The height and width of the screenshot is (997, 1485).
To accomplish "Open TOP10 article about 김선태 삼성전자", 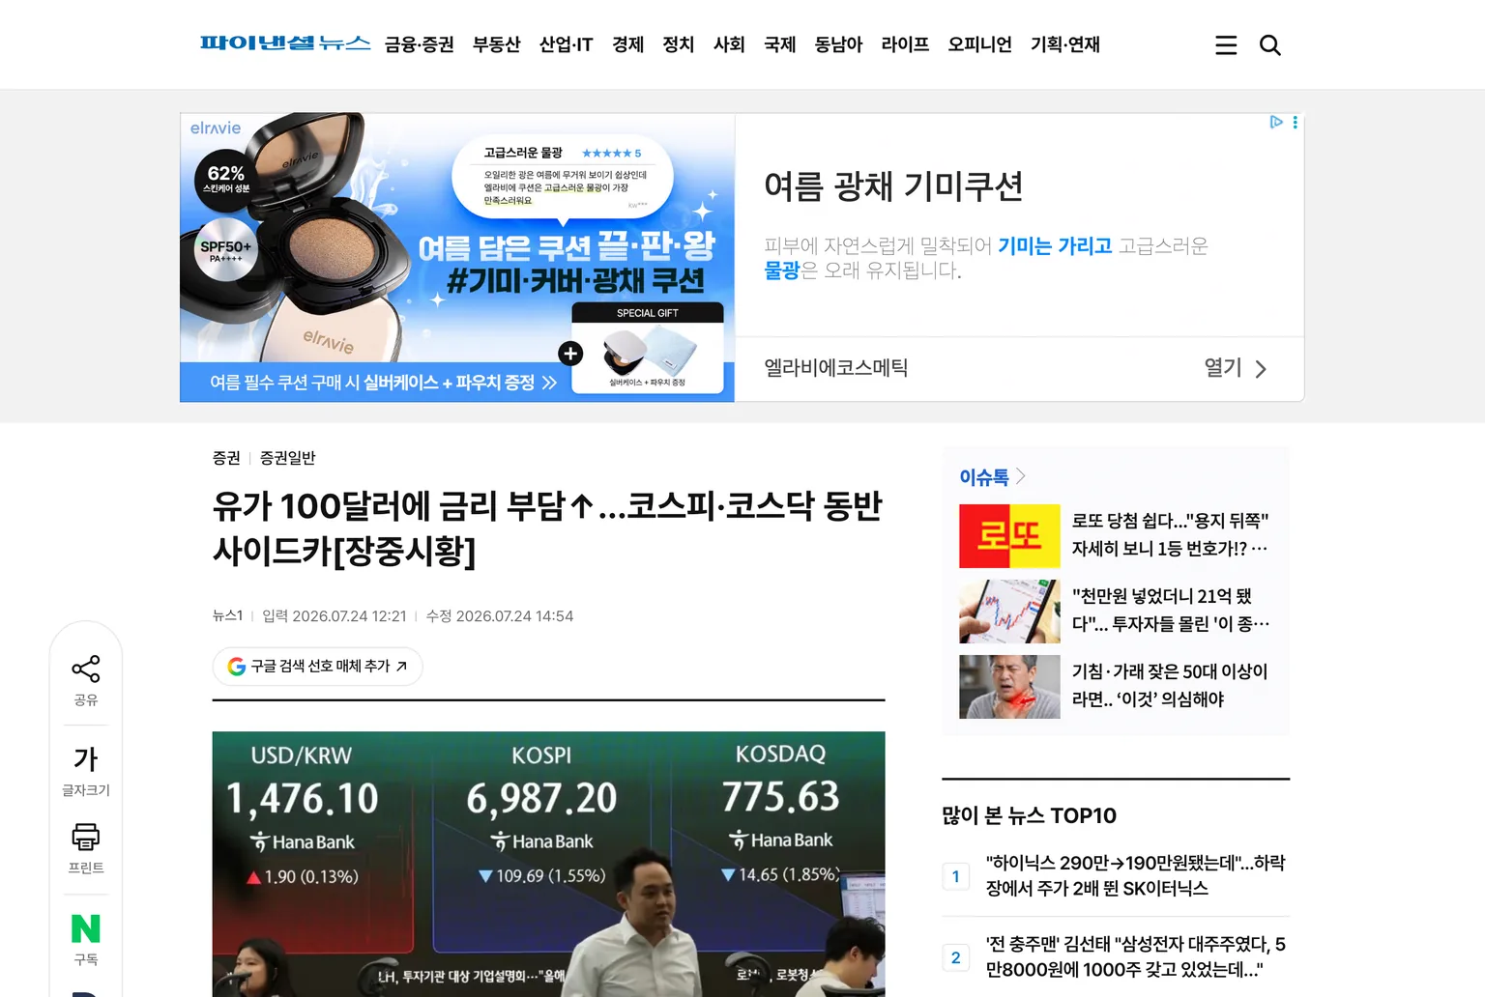I will pos(1136,956).
